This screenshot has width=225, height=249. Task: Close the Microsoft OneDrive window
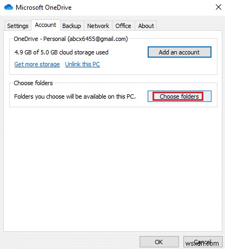[219, 7]
